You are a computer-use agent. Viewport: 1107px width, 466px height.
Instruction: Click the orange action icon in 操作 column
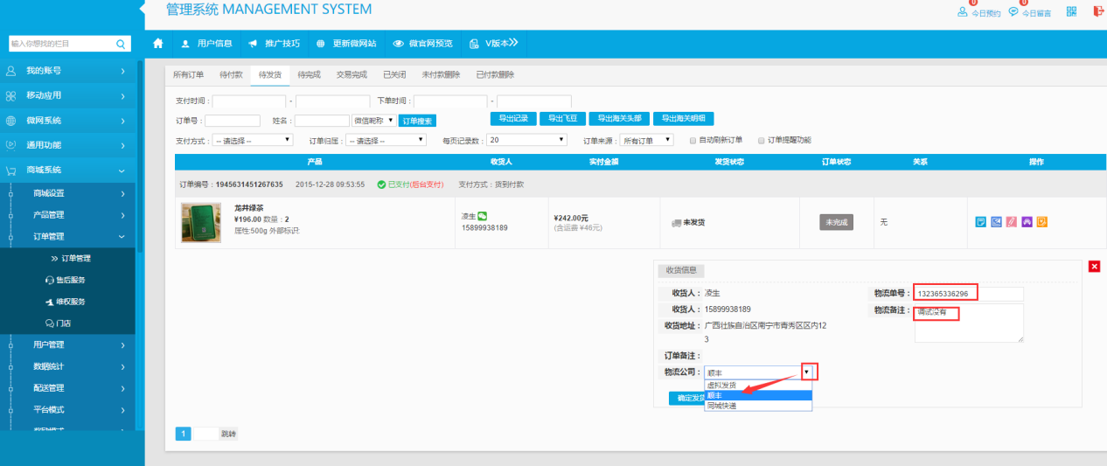1041,222
